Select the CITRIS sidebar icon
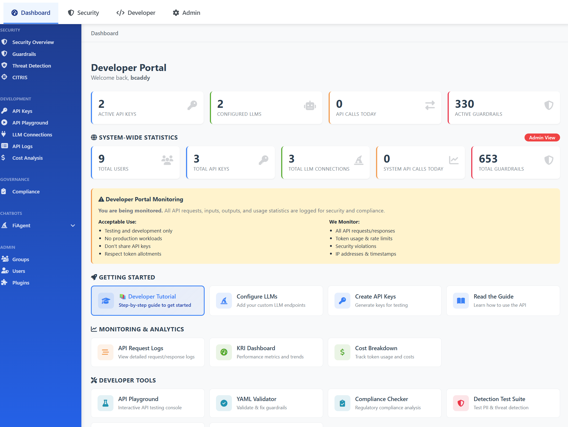The width and height of the screenshot is (568, 427). click(5, 77)
